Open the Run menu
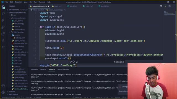 tap(35, 2)
